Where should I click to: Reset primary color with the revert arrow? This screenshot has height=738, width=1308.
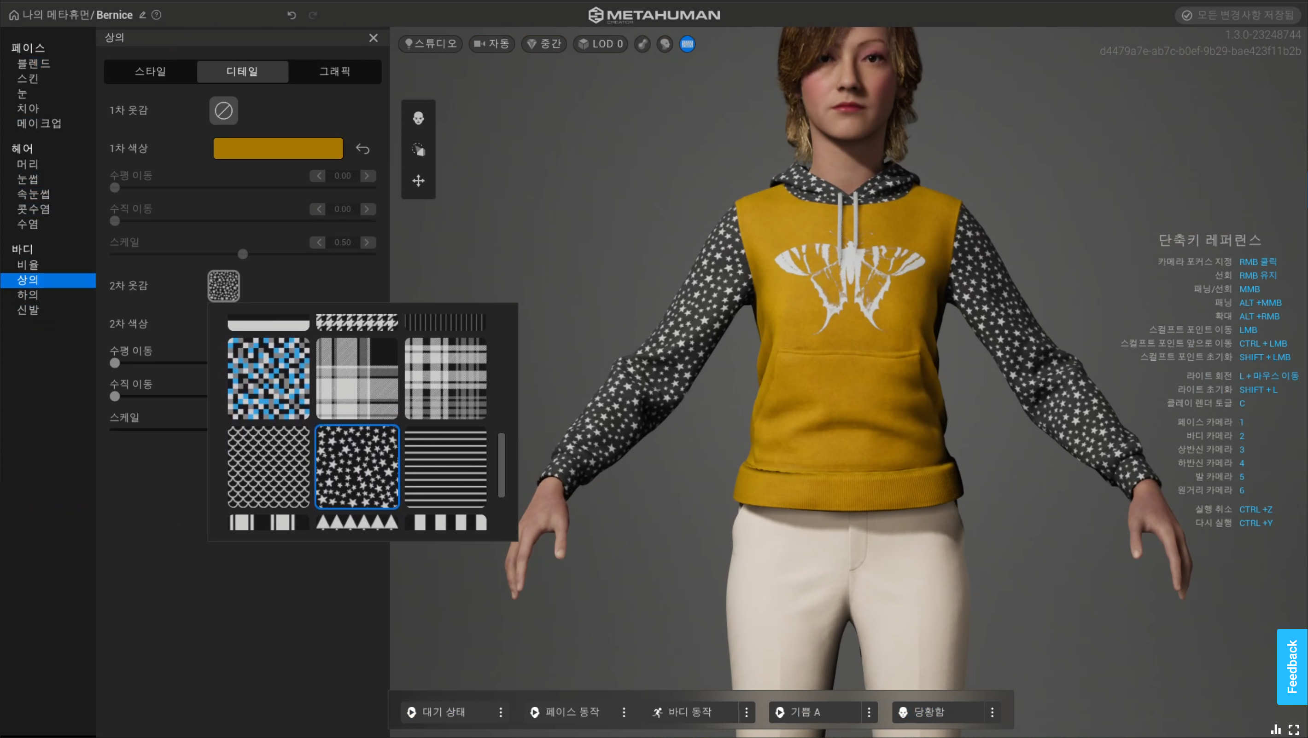coord(362,149)
